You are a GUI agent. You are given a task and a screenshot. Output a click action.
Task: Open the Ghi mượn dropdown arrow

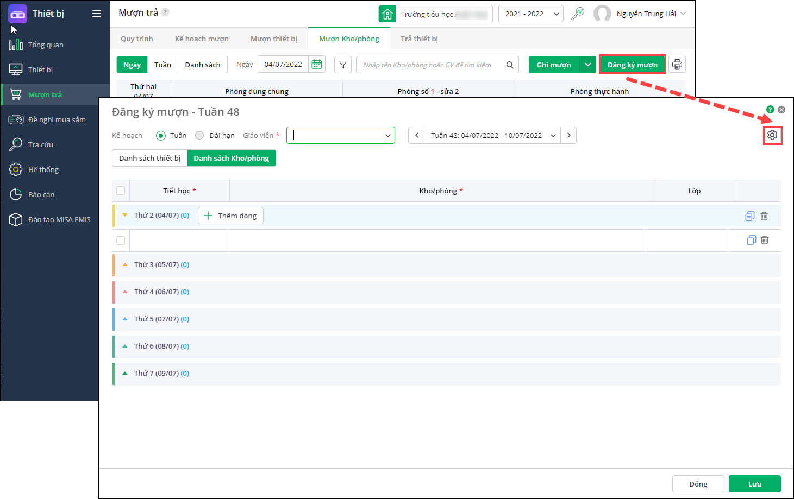point(587,65)
